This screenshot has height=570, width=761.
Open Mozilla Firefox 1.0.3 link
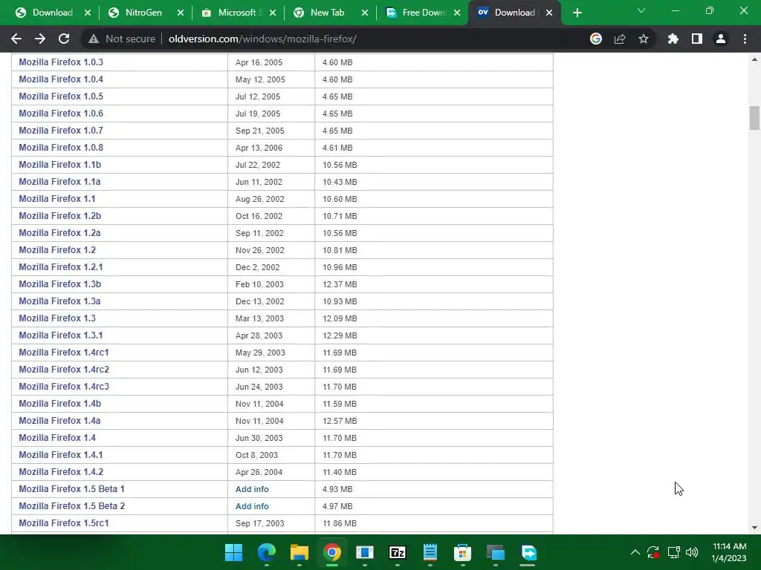point(61,62)
